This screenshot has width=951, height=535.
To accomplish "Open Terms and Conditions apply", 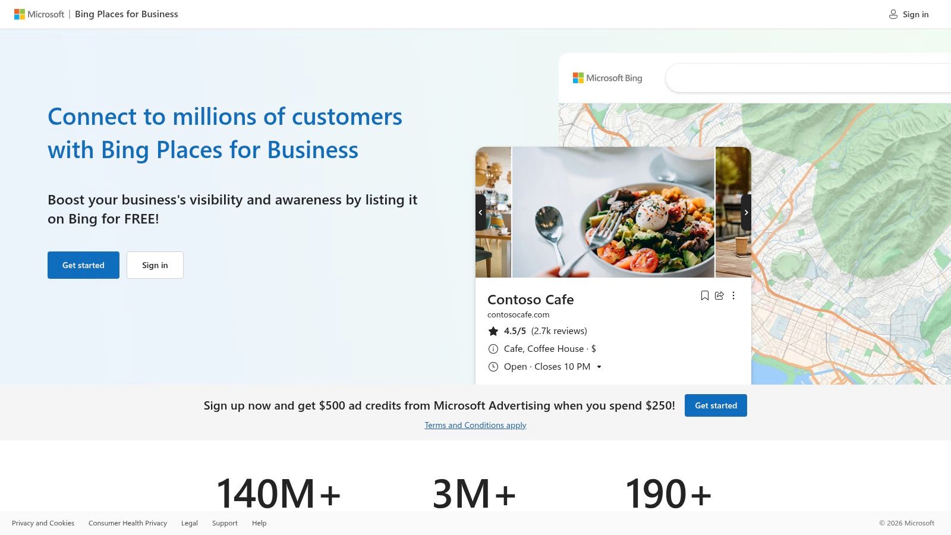I will pyautogui.click(x=475, y=425).
